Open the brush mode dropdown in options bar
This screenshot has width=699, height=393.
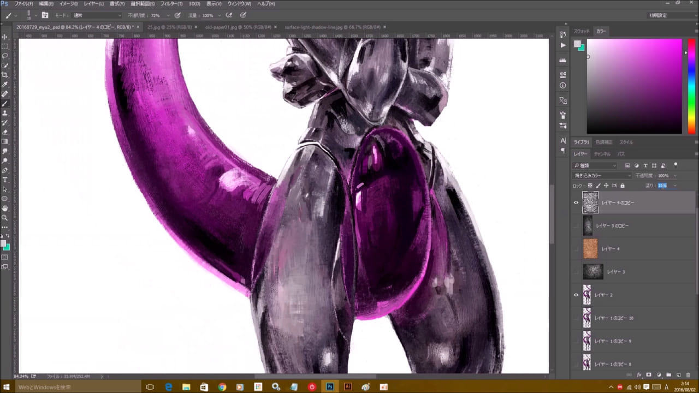pos(97,15)
